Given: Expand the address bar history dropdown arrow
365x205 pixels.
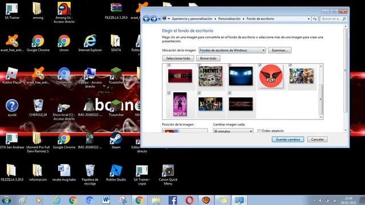Looking at the screenshot, I should tap(309, 19).
